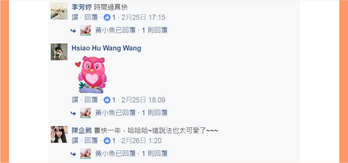Screen dimensions: 348x163
Task: Like Hsiao Hu Wang Wang's sticker comment
Action: click(75, 100)
